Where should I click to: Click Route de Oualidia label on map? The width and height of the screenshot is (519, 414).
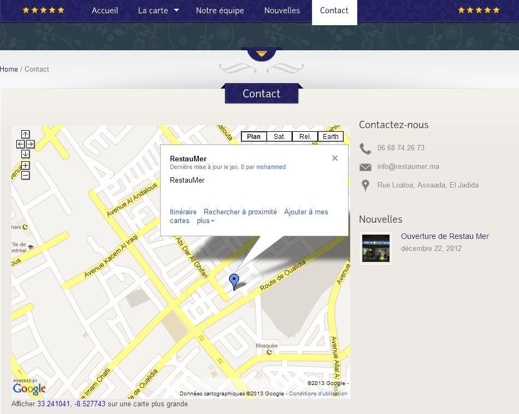[282, 276]
